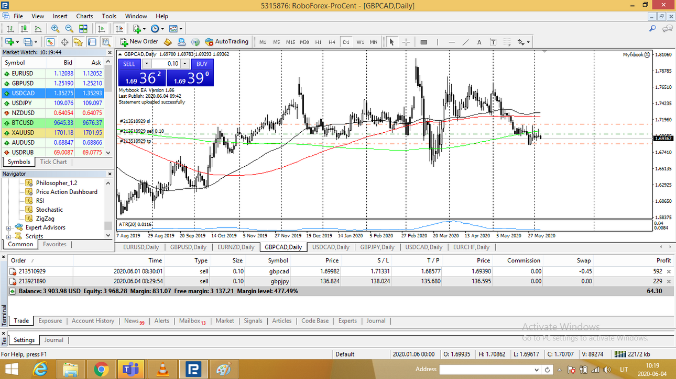Zoom in on the chart
The image size is (676, 379).
(x=55, y=29)
